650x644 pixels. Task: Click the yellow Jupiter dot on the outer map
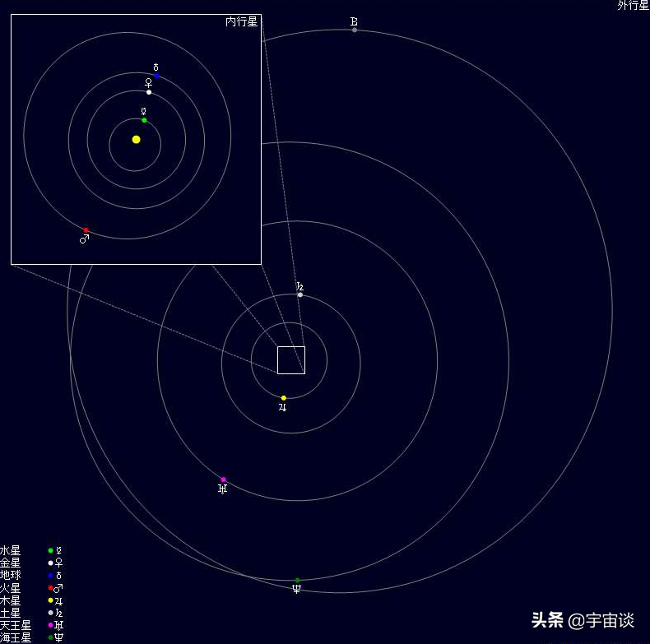(284, 398)
